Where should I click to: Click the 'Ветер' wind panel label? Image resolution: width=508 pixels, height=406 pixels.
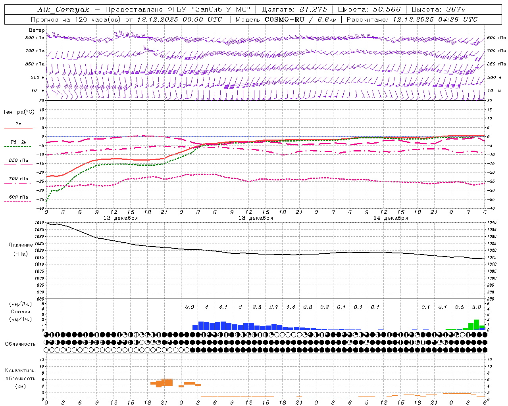click(37, 30)
